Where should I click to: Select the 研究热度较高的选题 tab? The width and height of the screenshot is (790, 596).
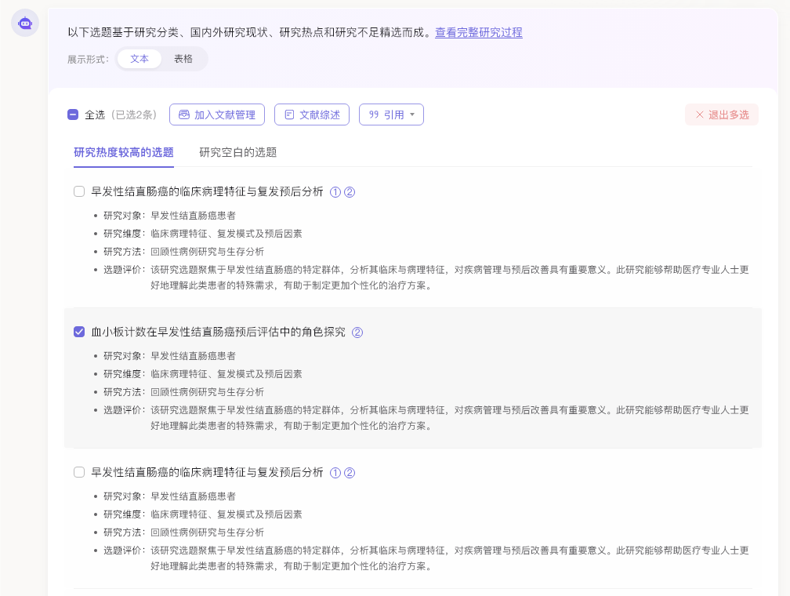124,152
